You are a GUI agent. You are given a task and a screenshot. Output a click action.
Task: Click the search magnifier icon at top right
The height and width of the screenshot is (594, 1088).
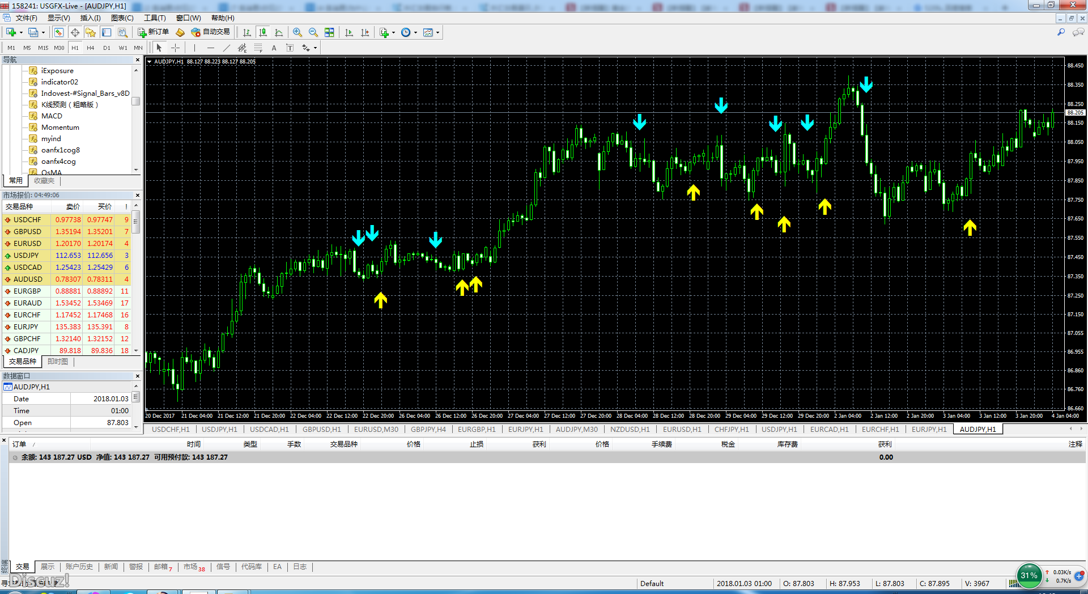[x=1061, y=32]
